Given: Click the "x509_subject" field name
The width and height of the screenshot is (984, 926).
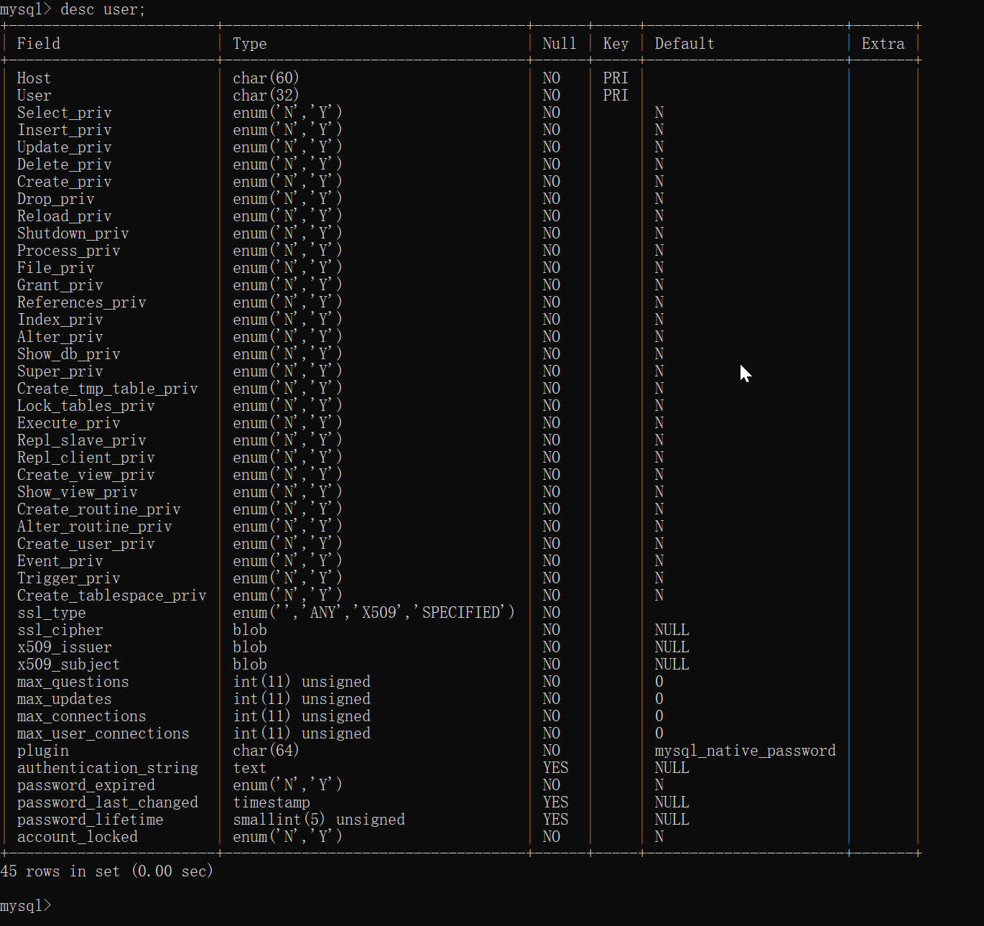Looking at the screenshot, I should tap(69, 665).
